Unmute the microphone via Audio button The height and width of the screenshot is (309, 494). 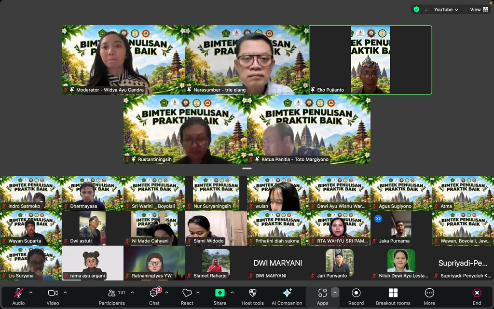click(18, 297)
